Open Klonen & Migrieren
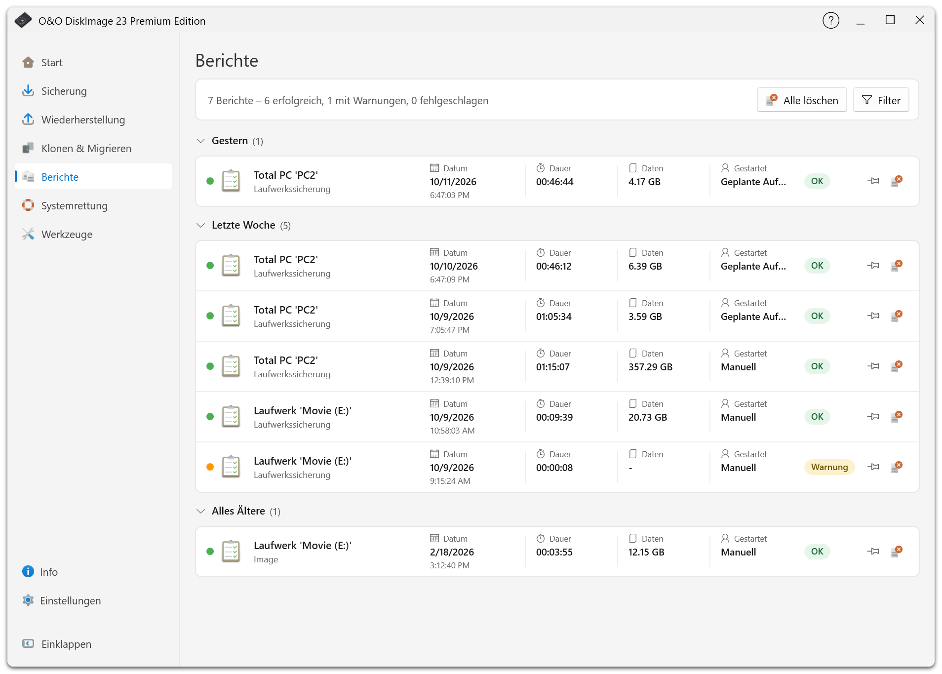 pyautogui.click(x=93, y=148)
